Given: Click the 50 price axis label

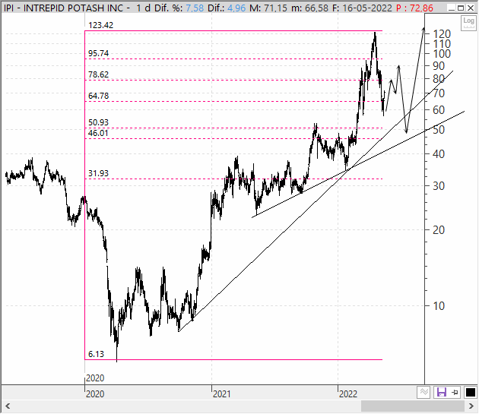Looking at the screenshot, I should [x=439, y=130].
